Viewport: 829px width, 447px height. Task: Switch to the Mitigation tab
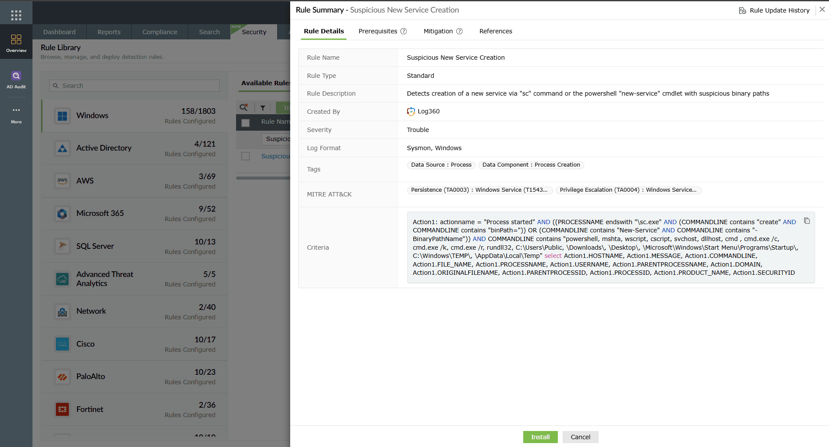(x=438, y=31)
